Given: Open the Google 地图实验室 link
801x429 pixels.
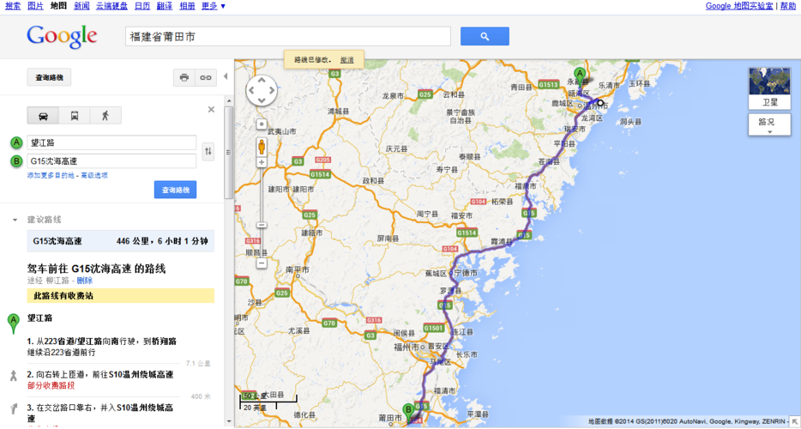Looking at the screenshot, I should [739, 6].
